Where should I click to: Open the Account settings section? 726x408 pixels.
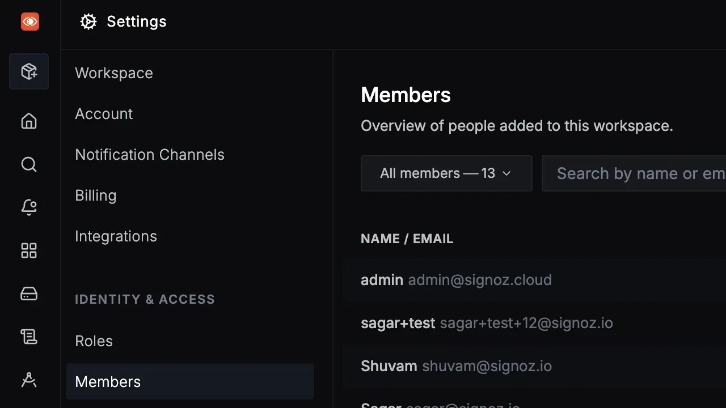(104, 114)
